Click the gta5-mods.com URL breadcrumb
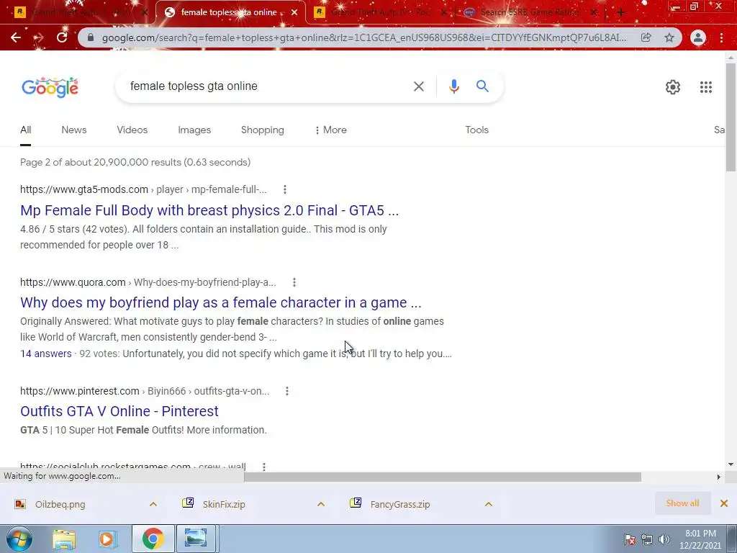Image resolution: width=737 pixels, height=553 pixels. point(143,189)
